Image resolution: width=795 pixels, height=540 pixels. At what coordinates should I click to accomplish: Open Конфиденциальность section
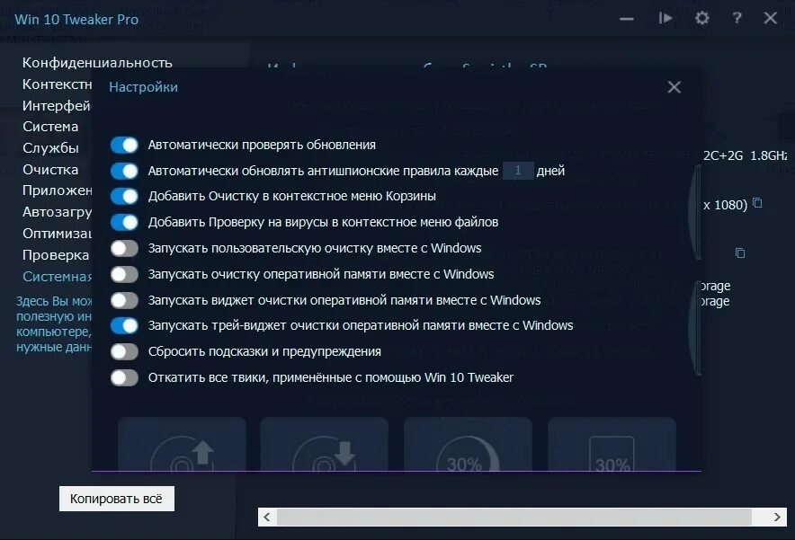pyautogui.click(x=97, y=63)
